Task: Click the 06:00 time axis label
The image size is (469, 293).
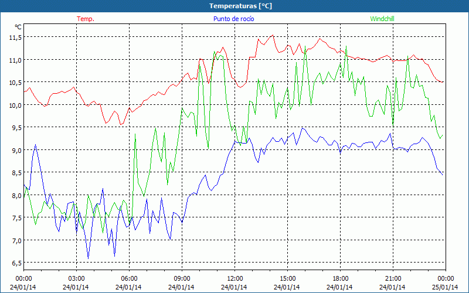Action: (129, 279)
